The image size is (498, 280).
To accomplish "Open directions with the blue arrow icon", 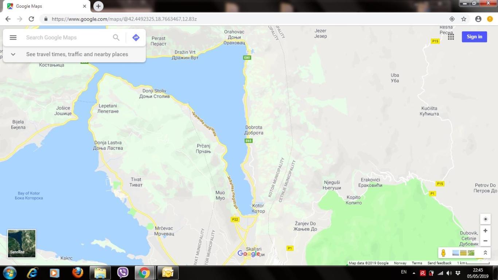I will pos(136,38).
